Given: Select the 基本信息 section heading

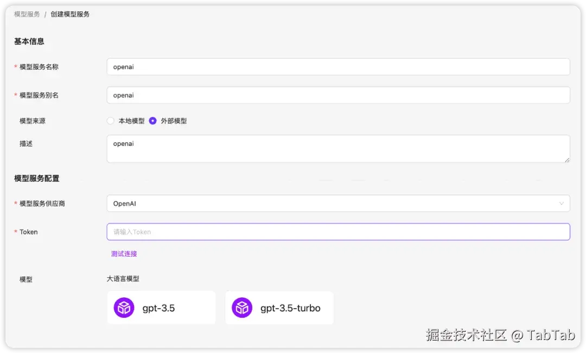Looking at the screenshot, I should (x=29, y=41).
